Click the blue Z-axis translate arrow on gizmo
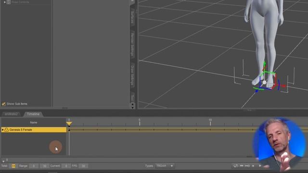The image size is (308, 173). [x=257, y=91]
